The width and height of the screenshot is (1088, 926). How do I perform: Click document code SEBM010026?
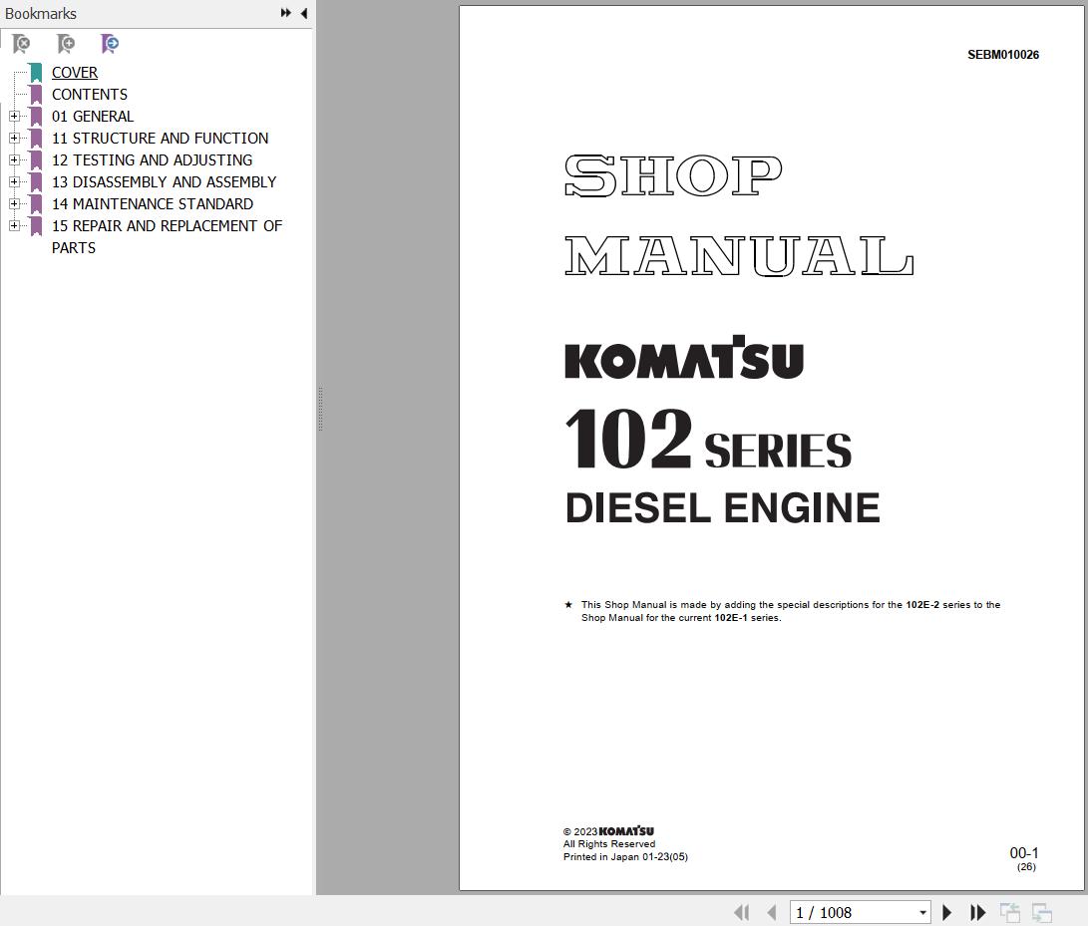(x=1002, y=55)
